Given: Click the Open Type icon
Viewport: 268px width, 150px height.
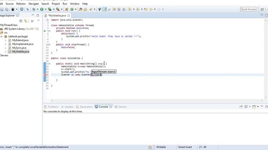Looking at the screenshot, I should [80, 9].
